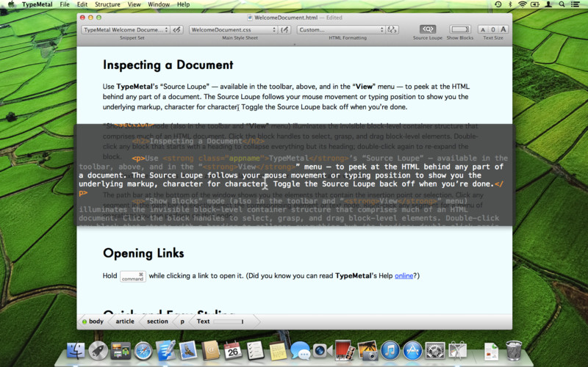
Task: Toggle Show Blocks mode in the toolbar
Action: [460, 29]
